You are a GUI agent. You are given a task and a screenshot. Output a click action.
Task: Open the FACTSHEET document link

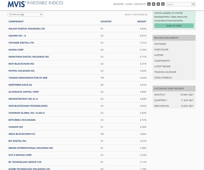pos(160,44)
